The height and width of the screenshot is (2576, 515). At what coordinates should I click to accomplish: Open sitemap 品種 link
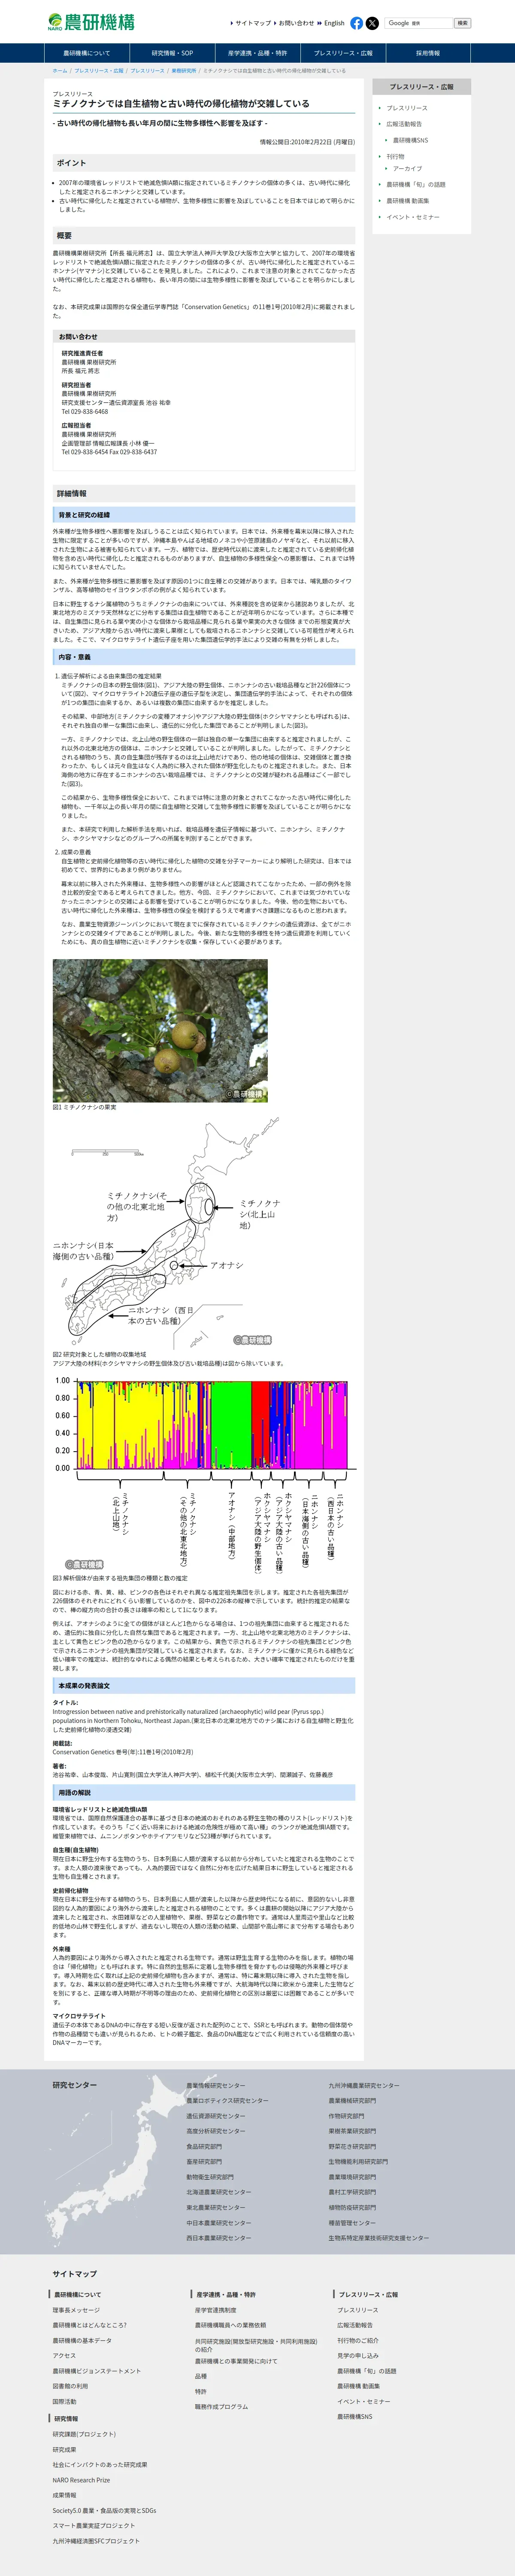pyautogui.click(x=201, y=2376)
